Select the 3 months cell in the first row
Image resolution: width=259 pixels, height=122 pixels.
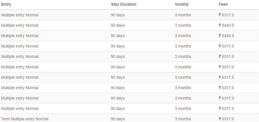point(183,15)
